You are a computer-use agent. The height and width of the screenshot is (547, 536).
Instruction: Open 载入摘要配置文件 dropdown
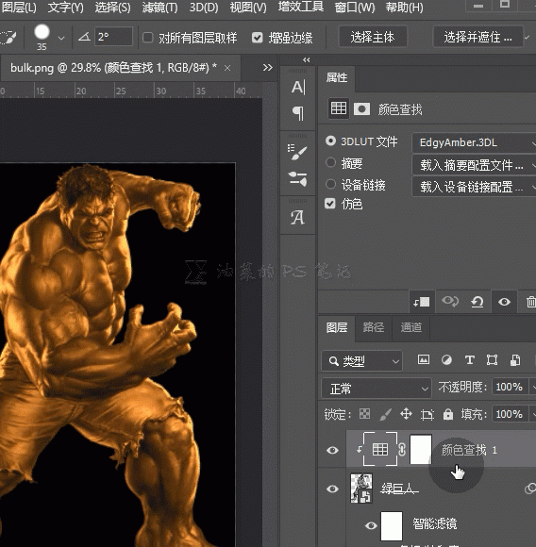pos(474,165)
